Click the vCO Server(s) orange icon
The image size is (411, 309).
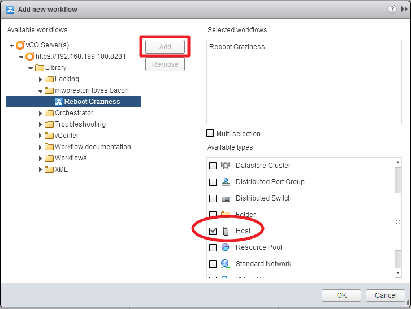[20, 45]
